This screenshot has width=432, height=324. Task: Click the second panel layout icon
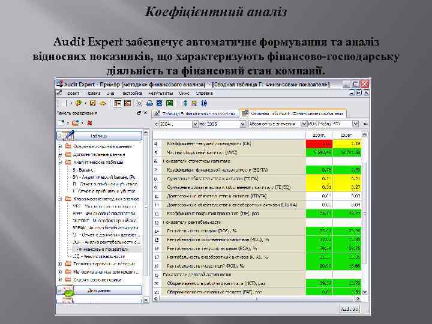(127, 103)
